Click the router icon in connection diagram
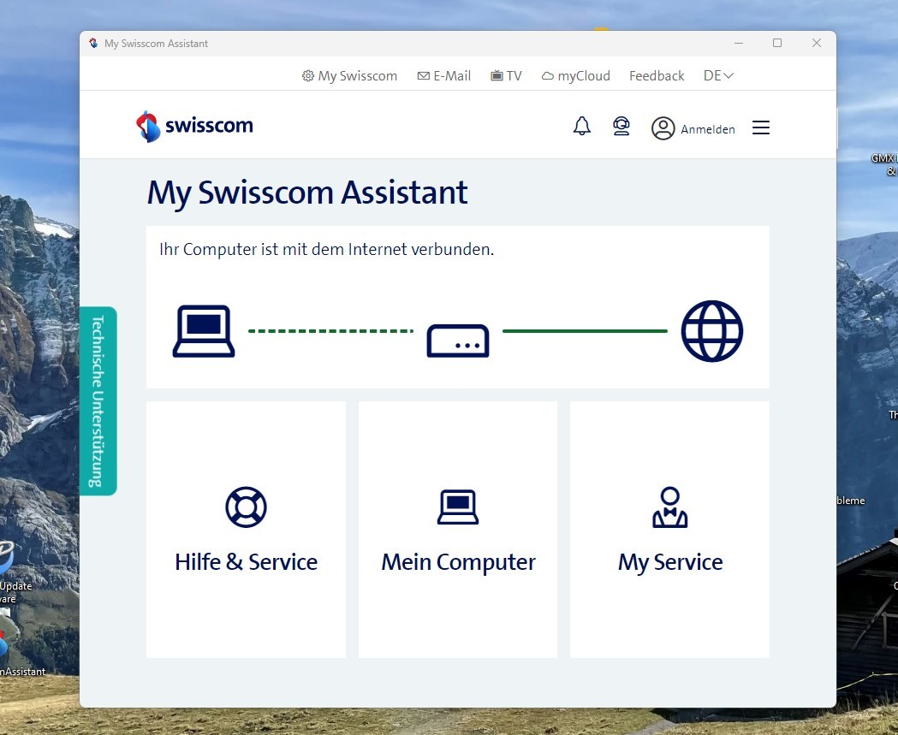The width and height of the screenshot is (898, 735). (x=458, y=340)
